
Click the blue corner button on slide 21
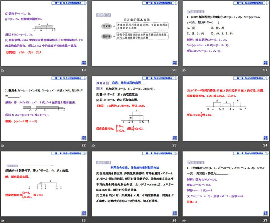(x=265, y=63)
